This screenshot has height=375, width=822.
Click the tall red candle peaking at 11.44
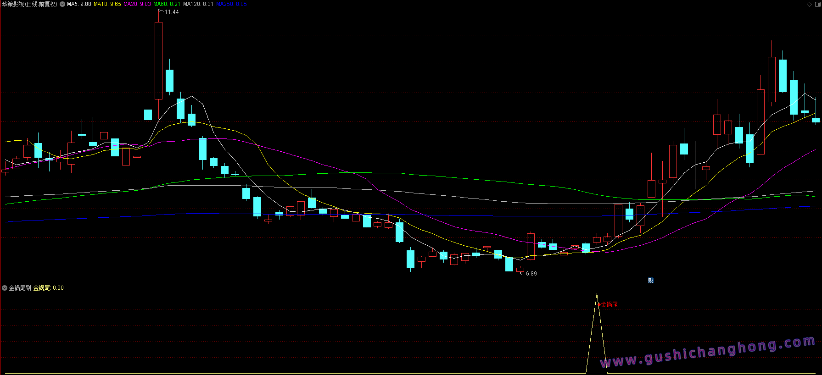pos(158,61)
